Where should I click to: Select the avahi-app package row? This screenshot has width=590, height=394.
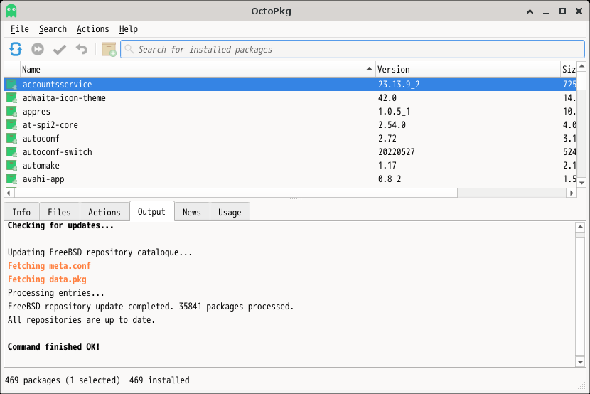point(290,179)
